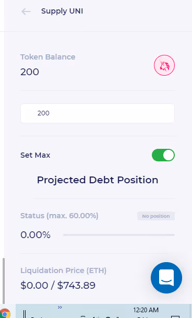This screenshot has height=318, width=192.
Task: Click the Token Balance label
Action: 48,57
